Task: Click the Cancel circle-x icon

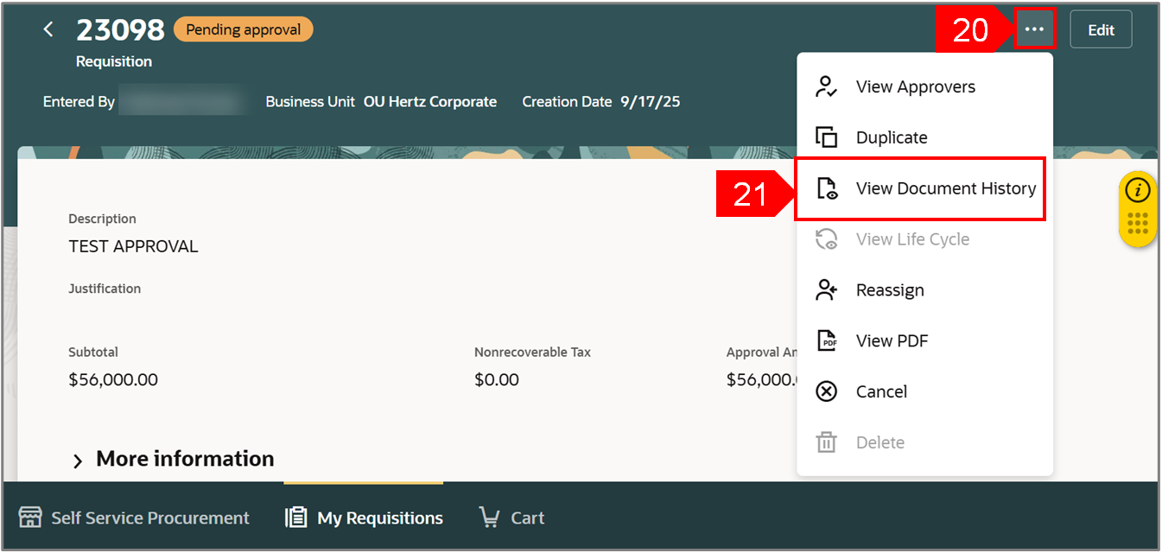Action: point(827,391)
